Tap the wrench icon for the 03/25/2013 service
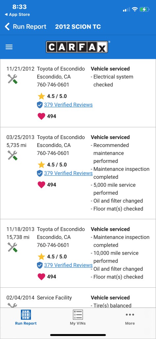 pos(13,155)
